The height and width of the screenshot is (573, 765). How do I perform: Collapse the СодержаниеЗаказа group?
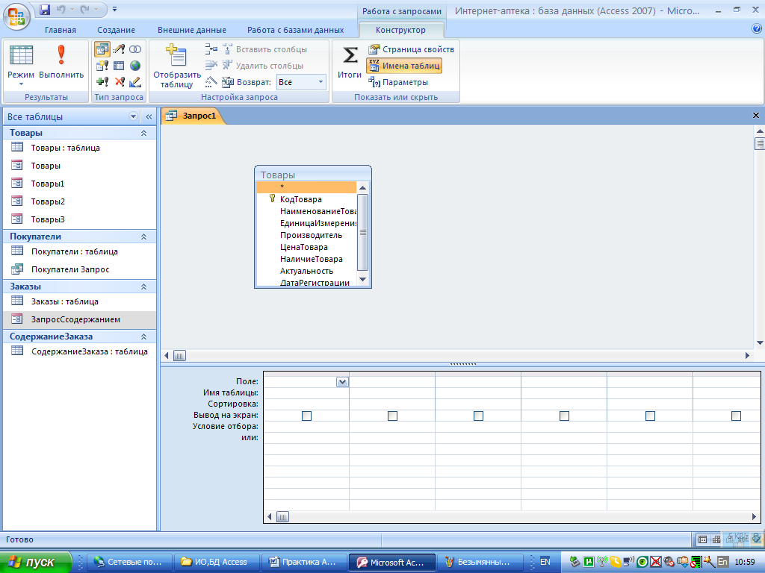click(144, 336)
